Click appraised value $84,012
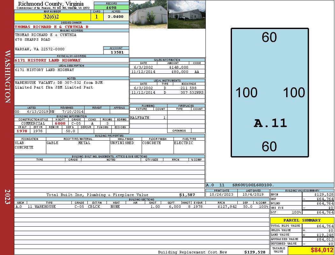 [x=325, y=239]
